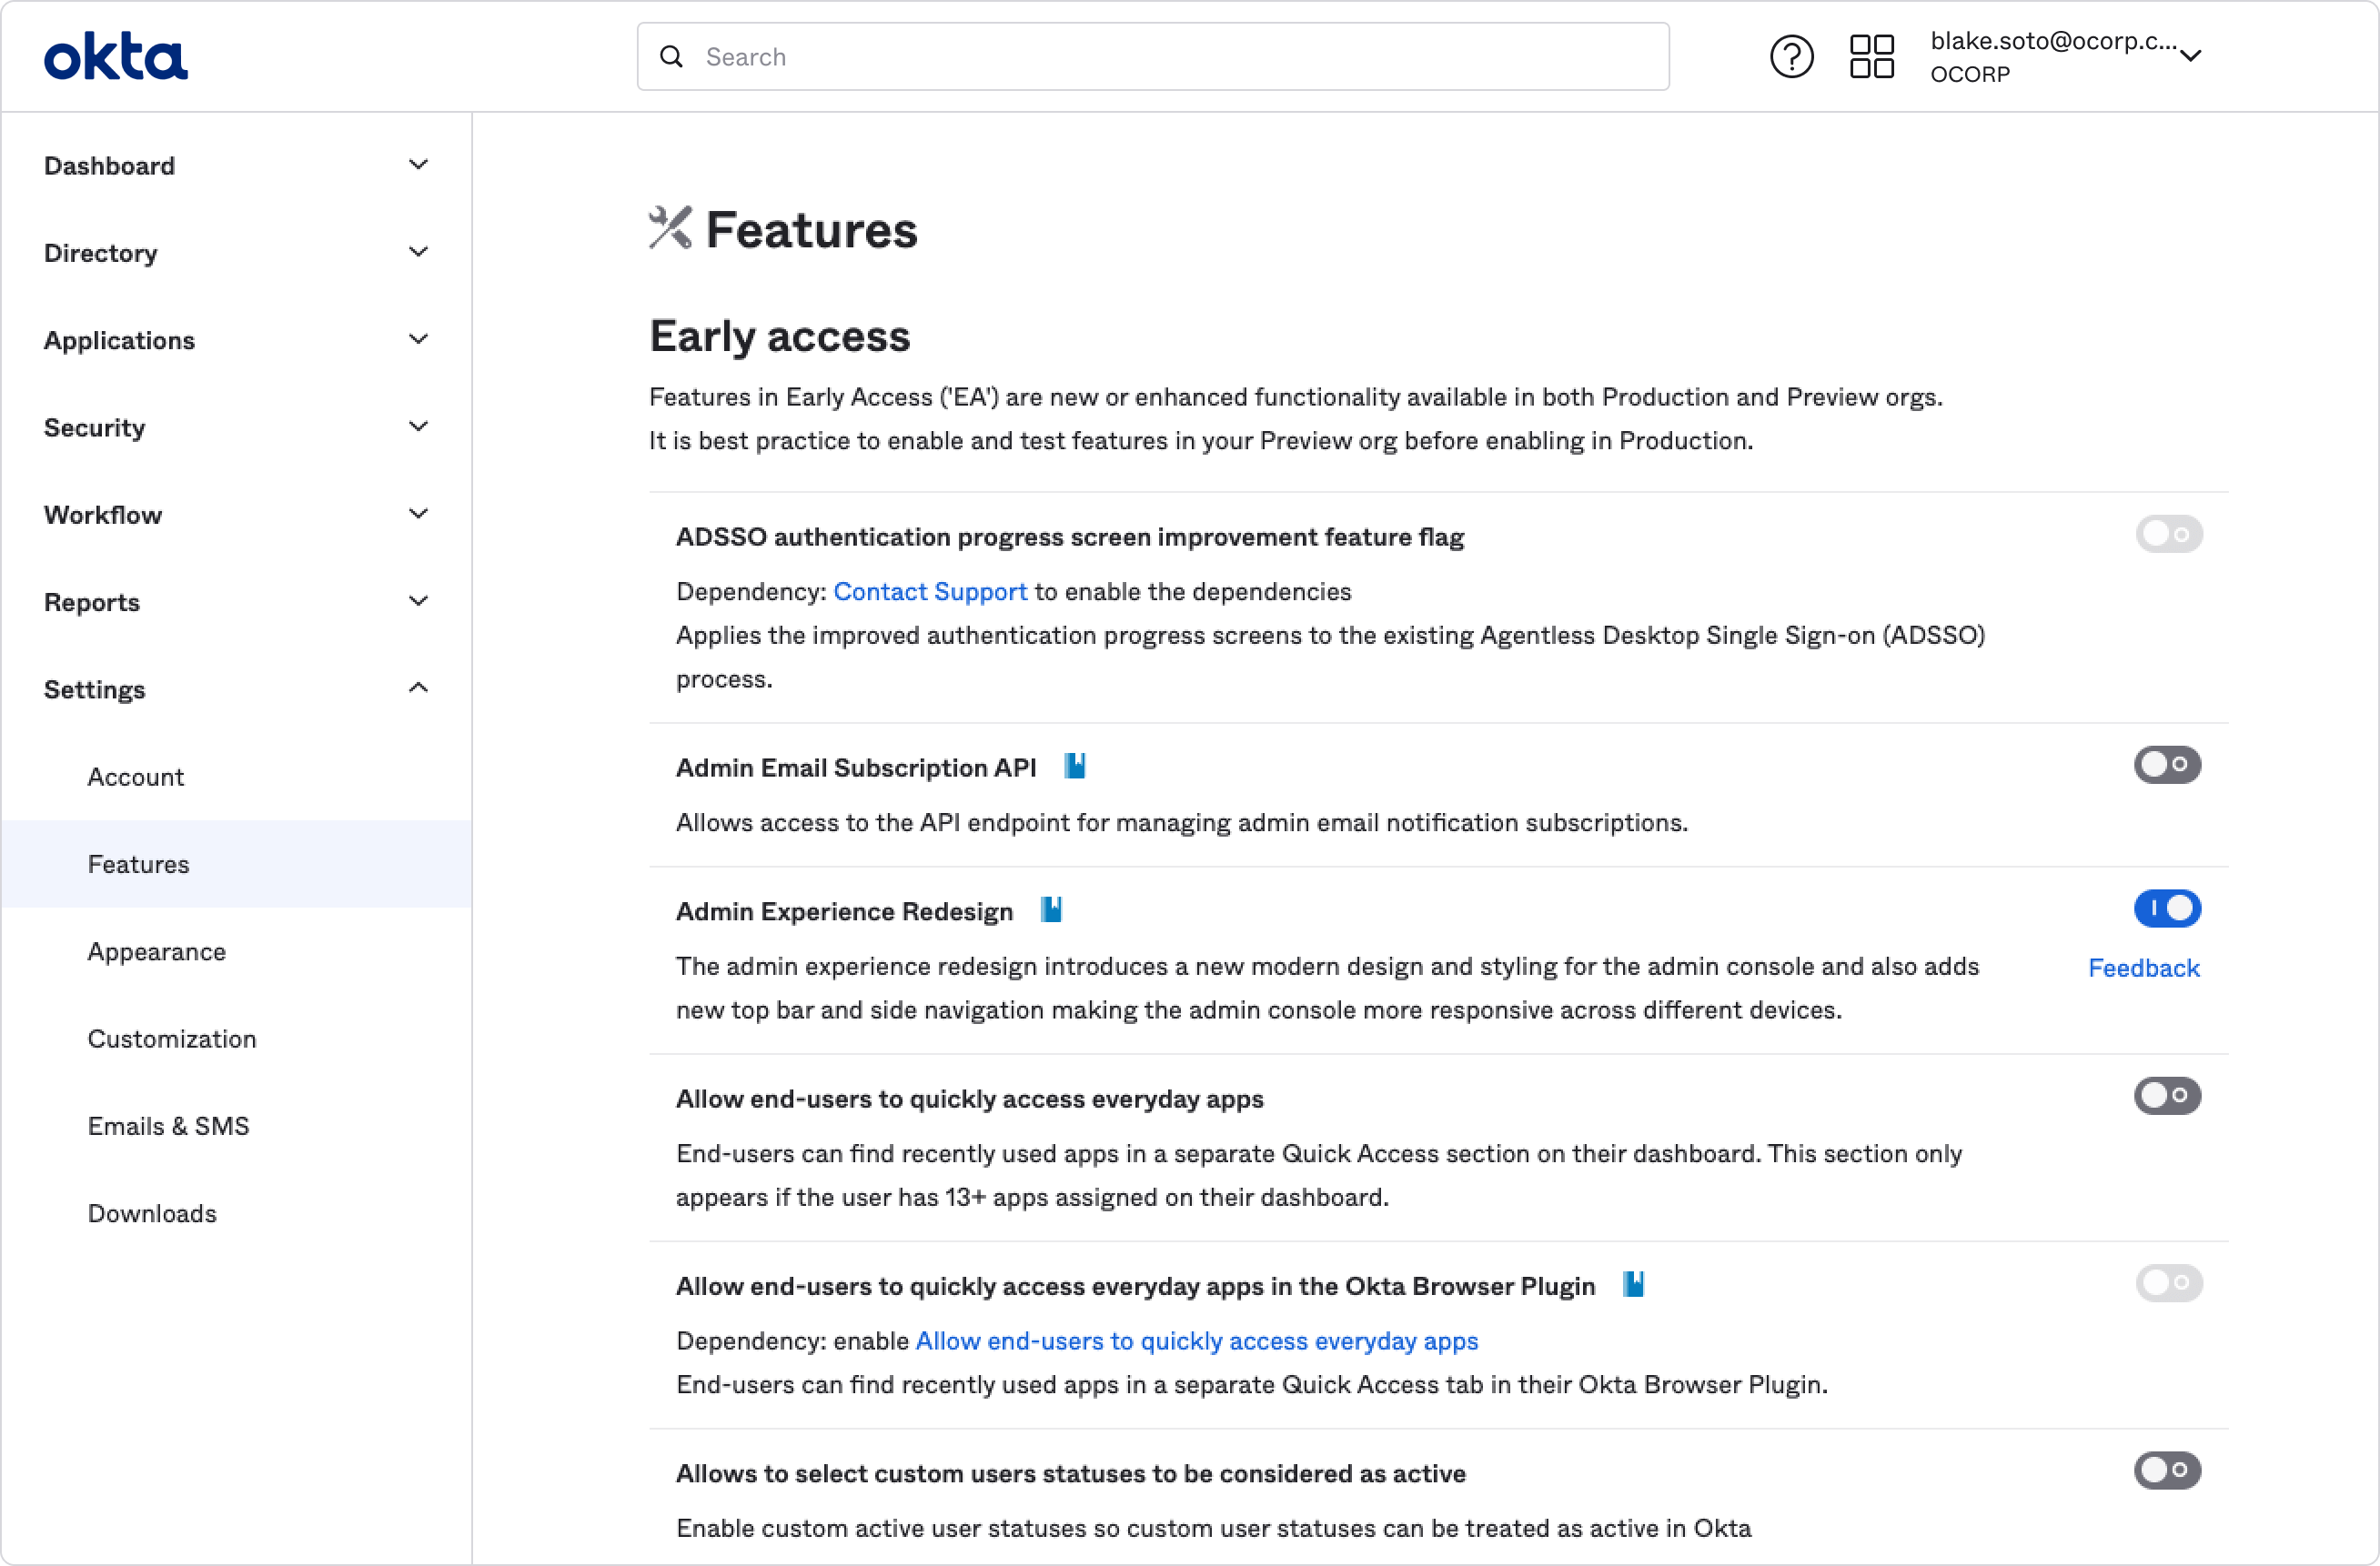This screenshot has height=1566, width=2380.
Task: Open documentation icon beside Admin Experience Redesign
Action: [x=1053, y=909]
